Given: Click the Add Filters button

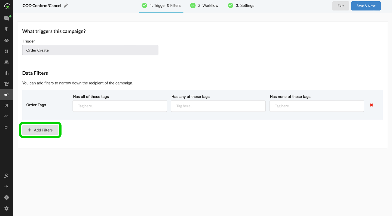Looking at the screenshot, I should coord(40,130).
